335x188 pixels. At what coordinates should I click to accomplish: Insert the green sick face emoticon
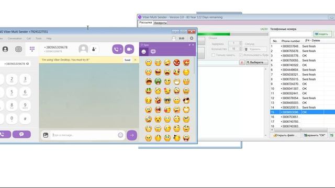pos(158,81)
